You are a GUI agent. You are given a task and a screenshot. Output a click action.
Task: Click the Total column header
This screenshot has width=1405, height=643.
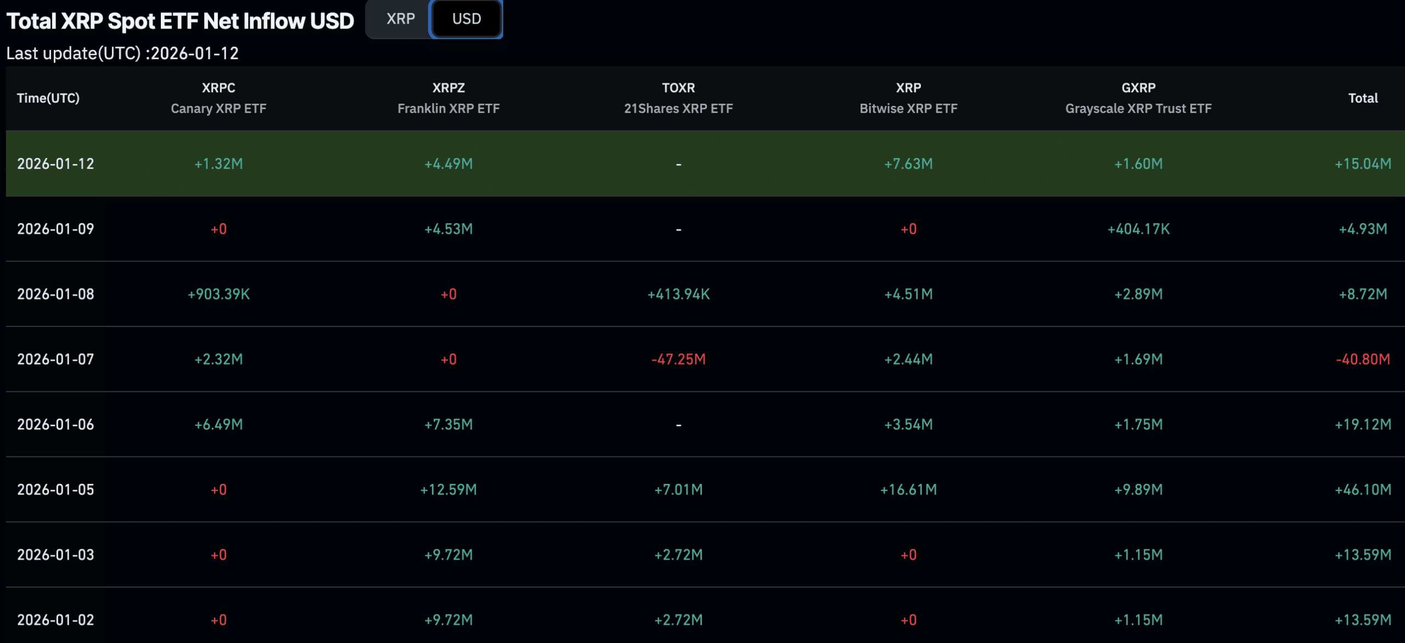tap(1362, 98)
